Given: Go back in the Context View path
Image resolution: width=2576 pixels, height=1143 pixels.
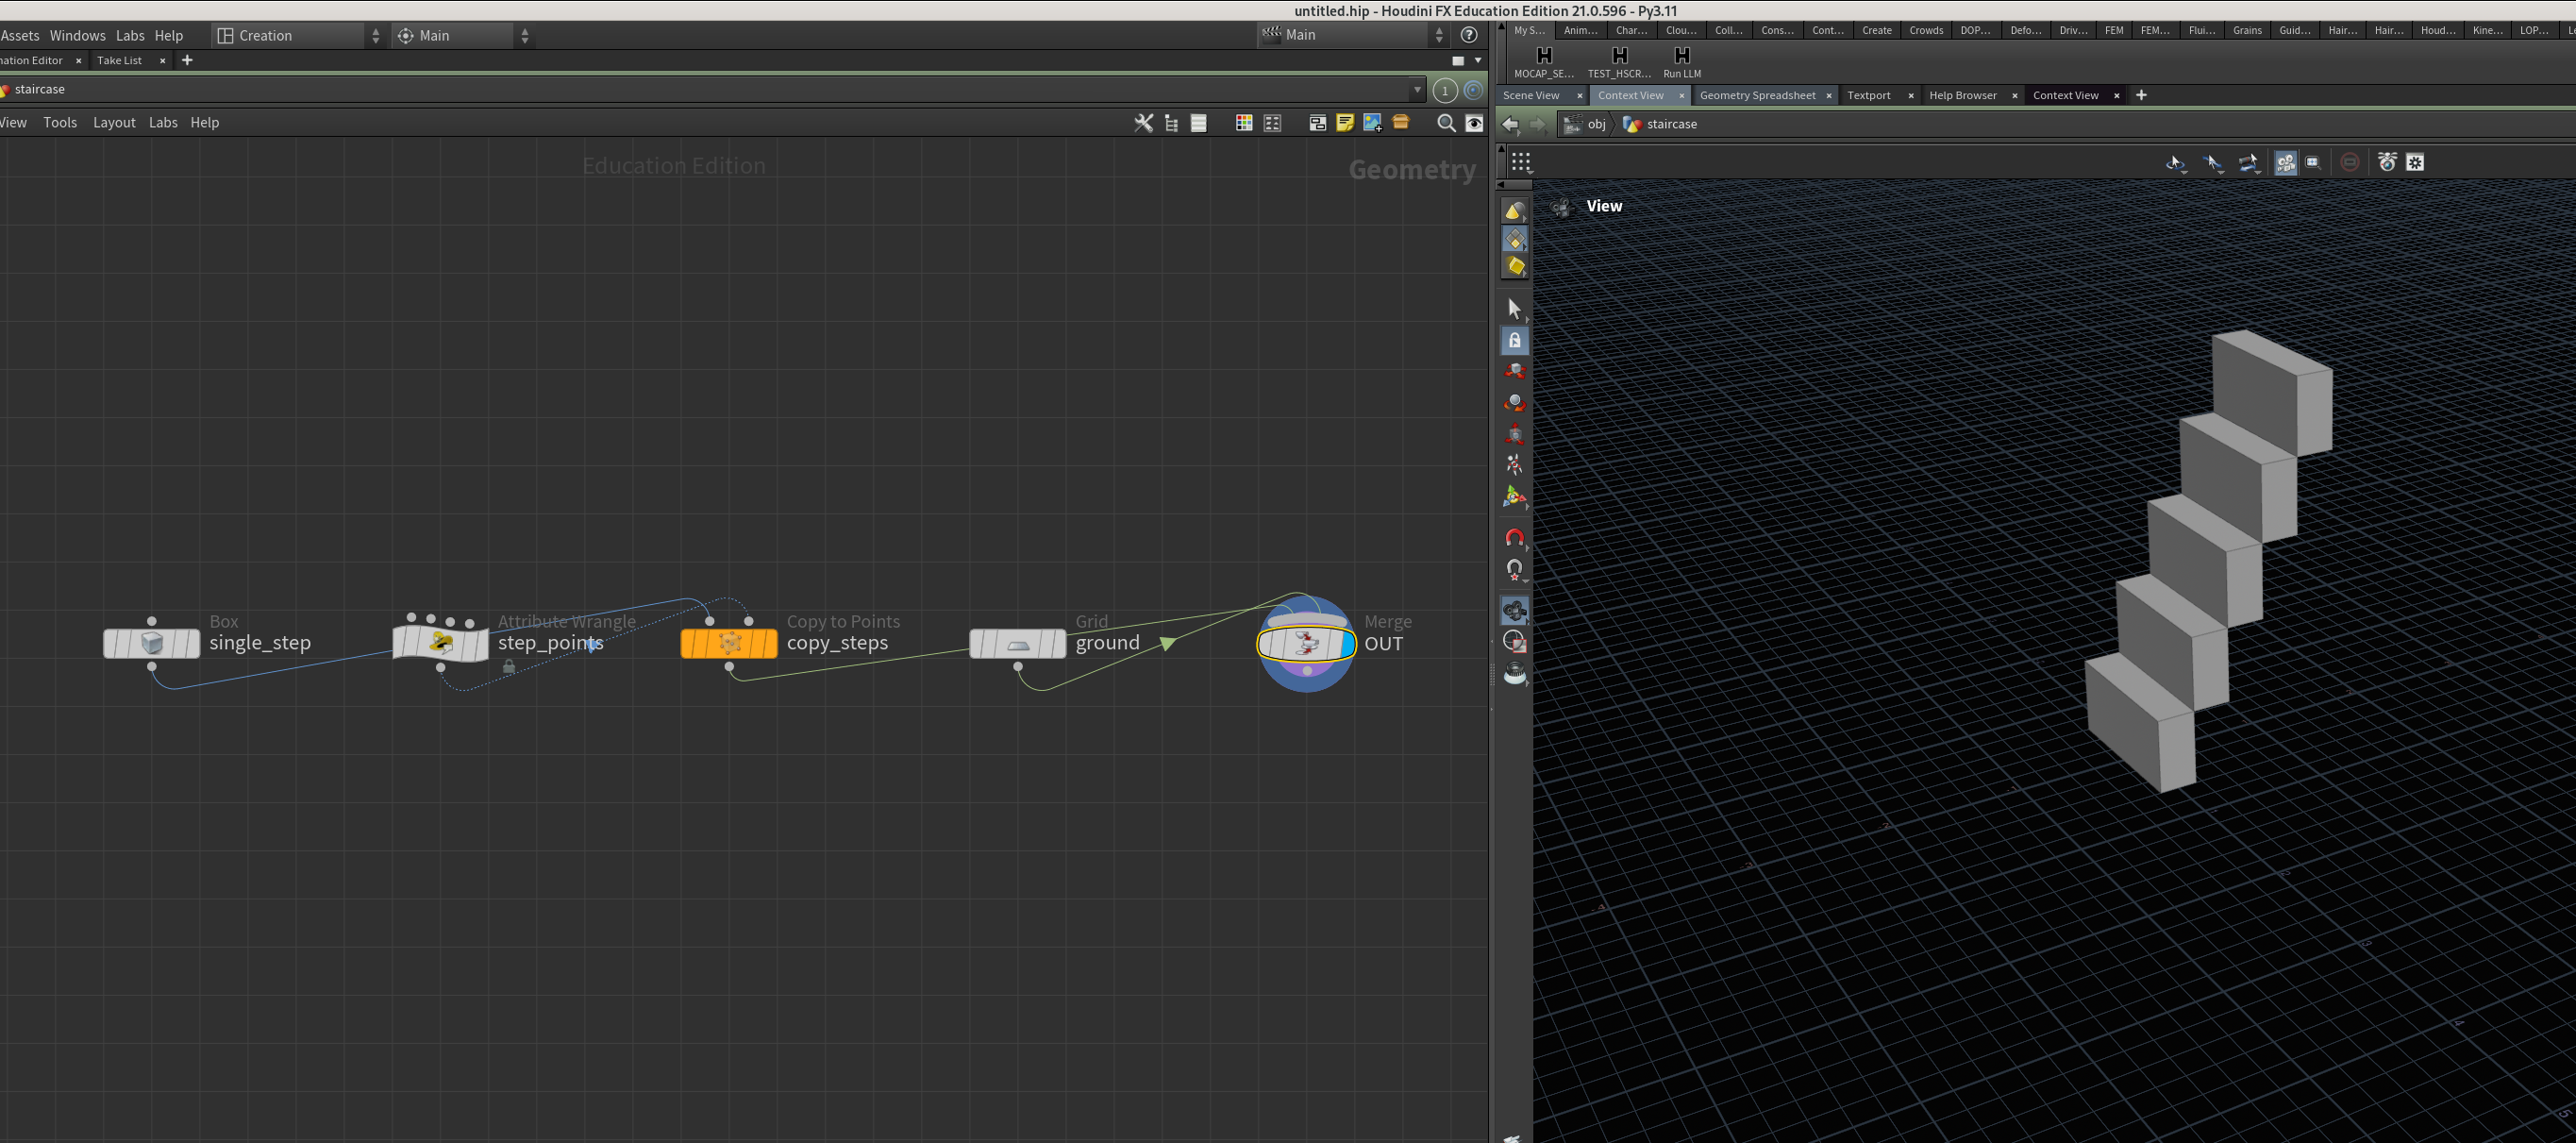Looking at the screenshot, I should [x=1511, y=125].
